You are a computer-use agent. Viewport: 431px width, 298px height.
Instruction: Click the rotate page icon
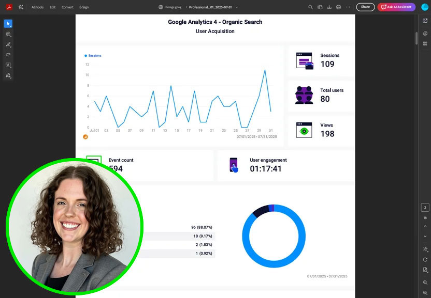pyautogui.click(x=425, y=259)
